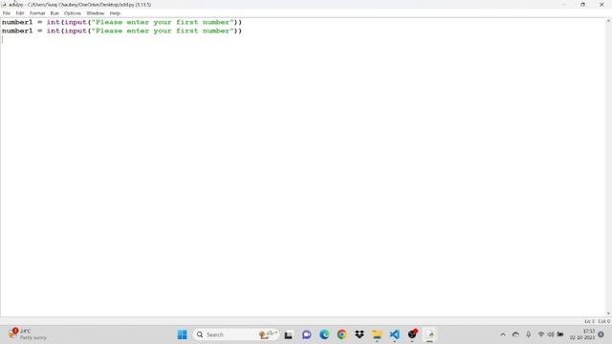Switch to Visual Studio Code
This screenshot has width=612, height=344.
(x=395, y=334)
